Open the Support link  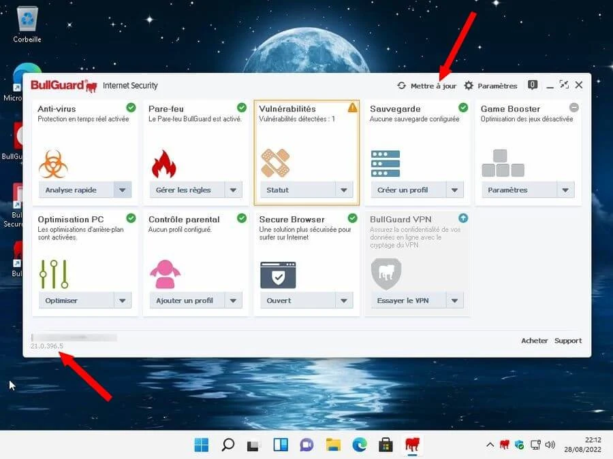coord(568,341)
